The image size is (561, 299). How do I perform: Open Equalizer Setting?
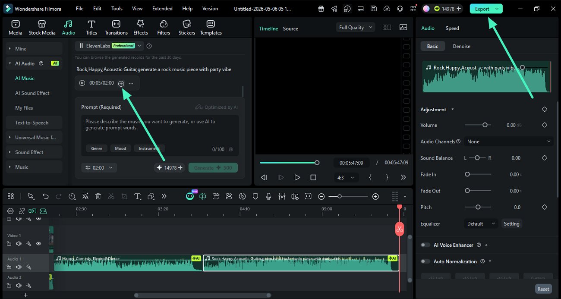(x=511, y=223)
